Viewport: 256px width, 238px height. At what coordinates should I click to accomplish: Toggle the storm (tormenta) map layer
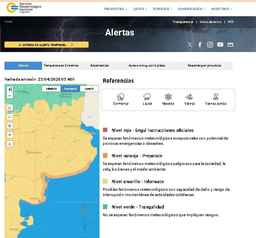pyautogui.click(x=10, y=108)
